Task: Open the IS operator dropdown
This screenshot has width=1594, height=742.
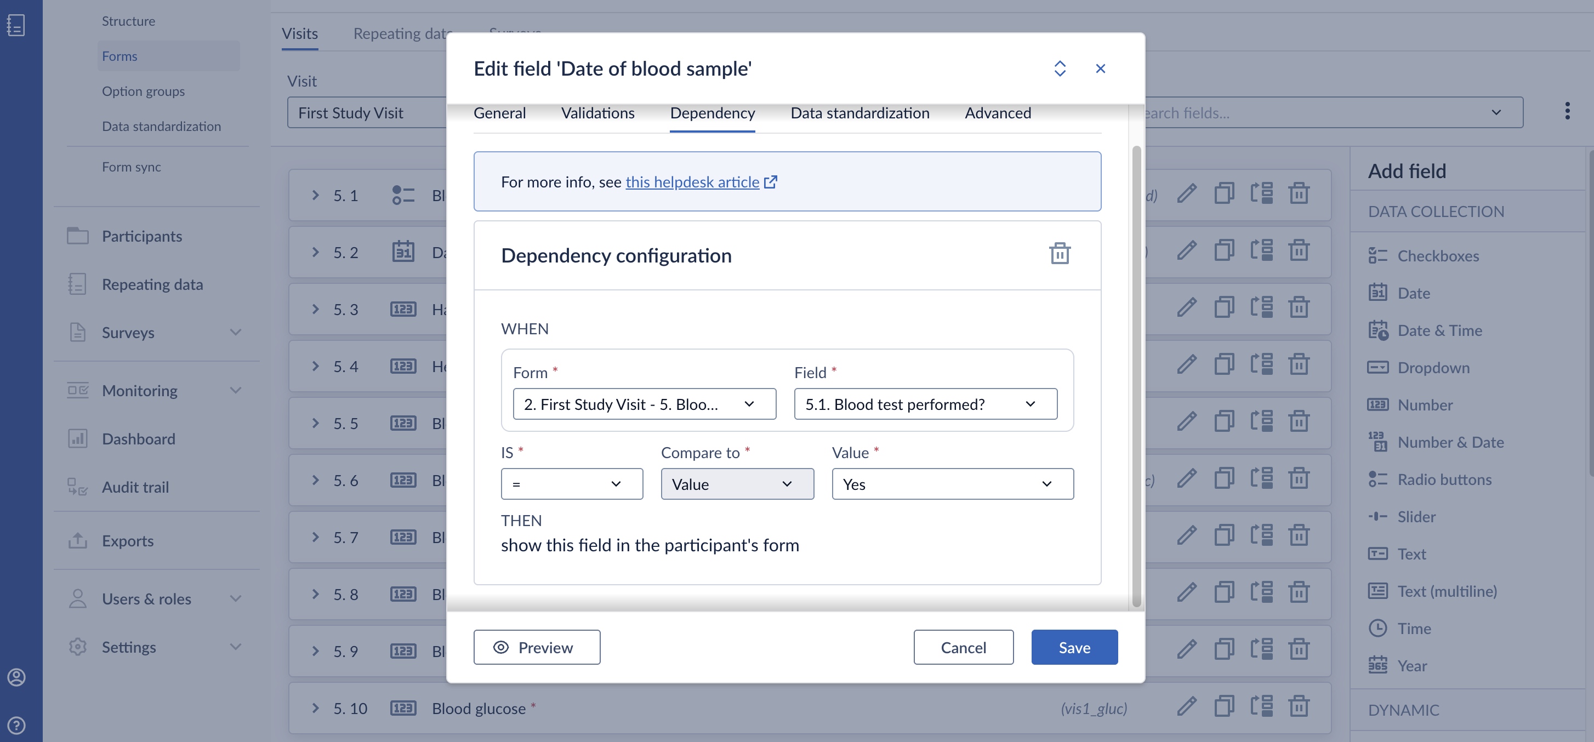Action: pyautogui.click(x=571, y=484)
